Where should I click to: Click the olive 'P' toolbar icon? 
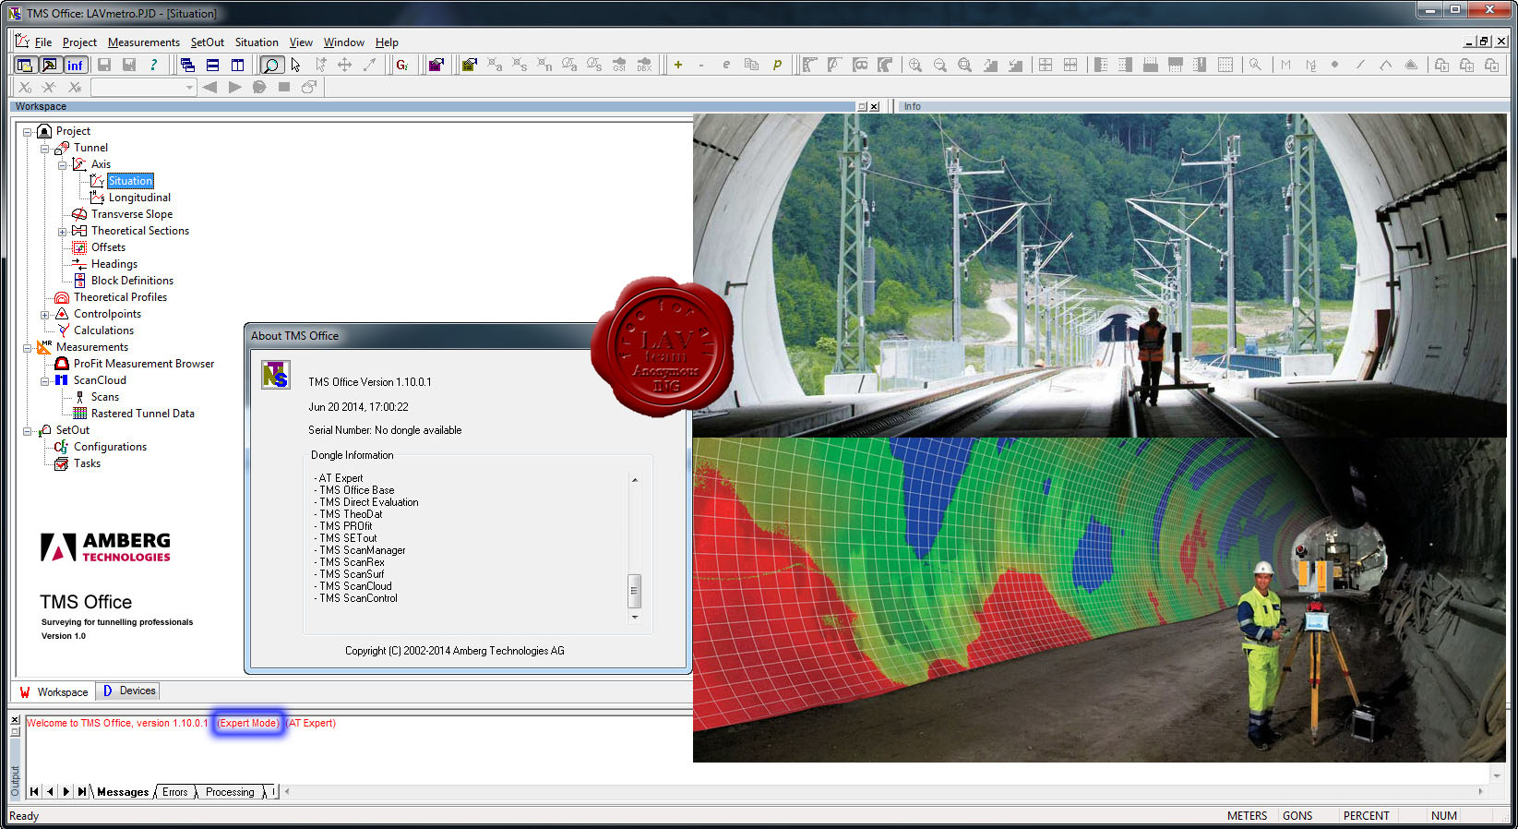pos(777,65)
